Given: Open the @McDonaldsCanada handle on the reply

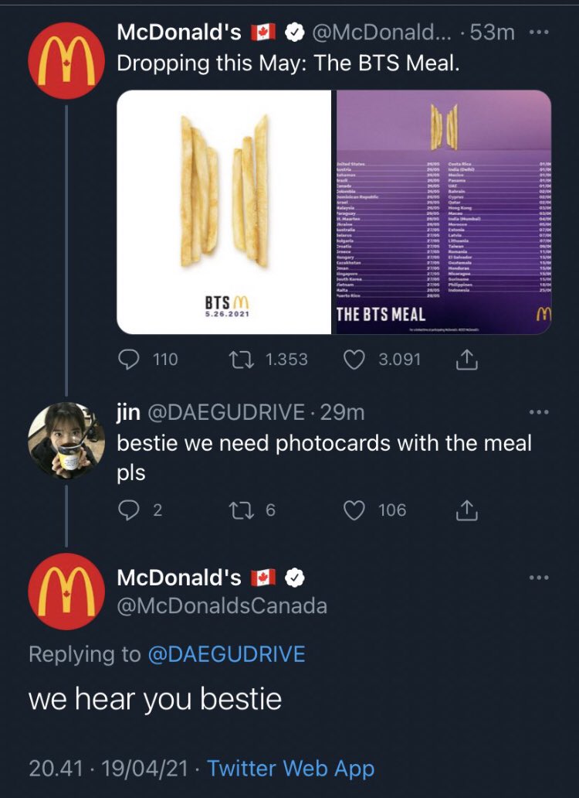Looking at the screenshot, I should 222,605.
